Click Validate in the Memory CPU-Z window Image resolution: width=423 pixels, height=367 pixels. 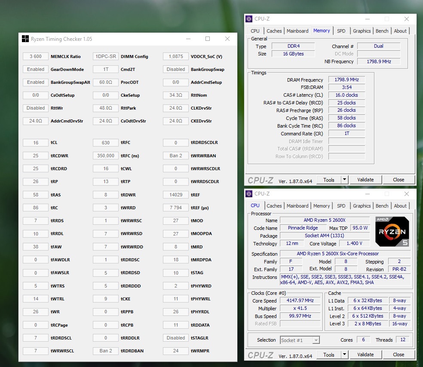click(x=365, y=180)
